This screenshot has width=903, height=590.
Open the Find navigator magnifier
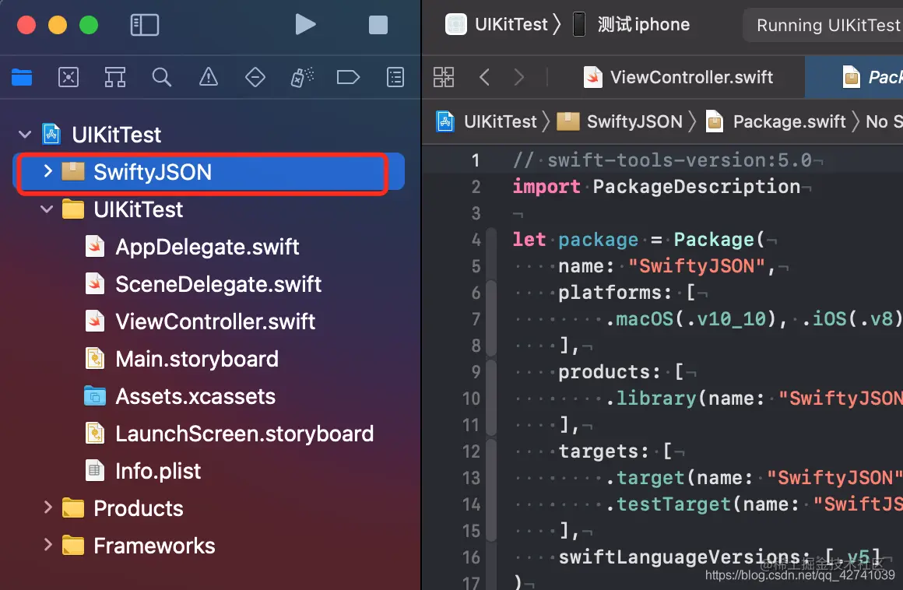click(x=162, y=76)
